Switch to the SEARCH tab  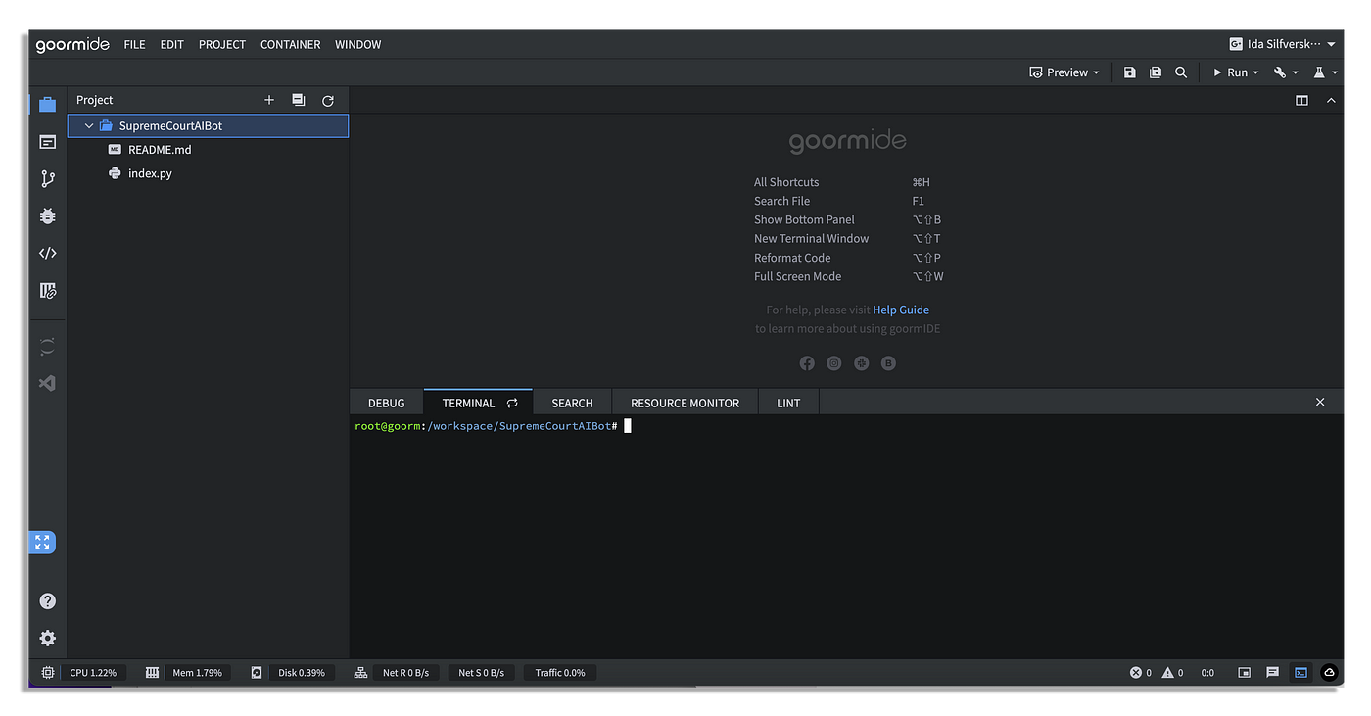tap(572, 403)
